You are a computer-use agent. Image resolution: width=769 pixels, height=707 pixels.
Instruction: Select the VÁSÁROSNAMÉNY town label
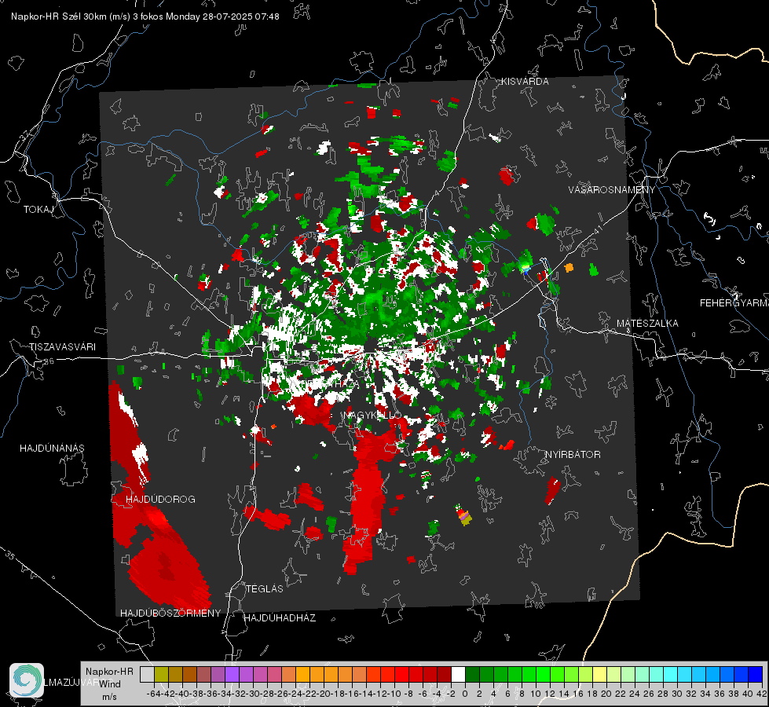coord(612,190)
